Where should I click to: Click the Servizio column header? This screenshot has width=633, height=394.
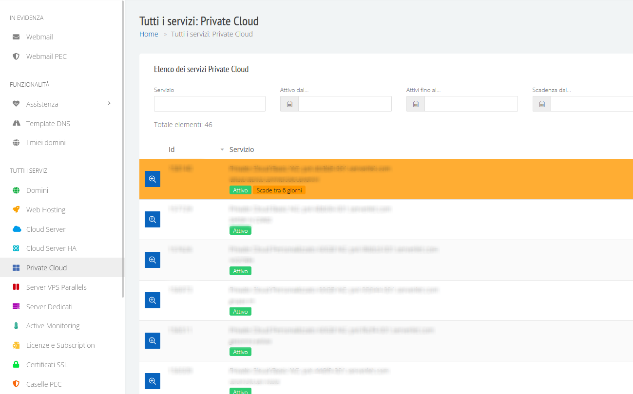click(x=242, y=150)
